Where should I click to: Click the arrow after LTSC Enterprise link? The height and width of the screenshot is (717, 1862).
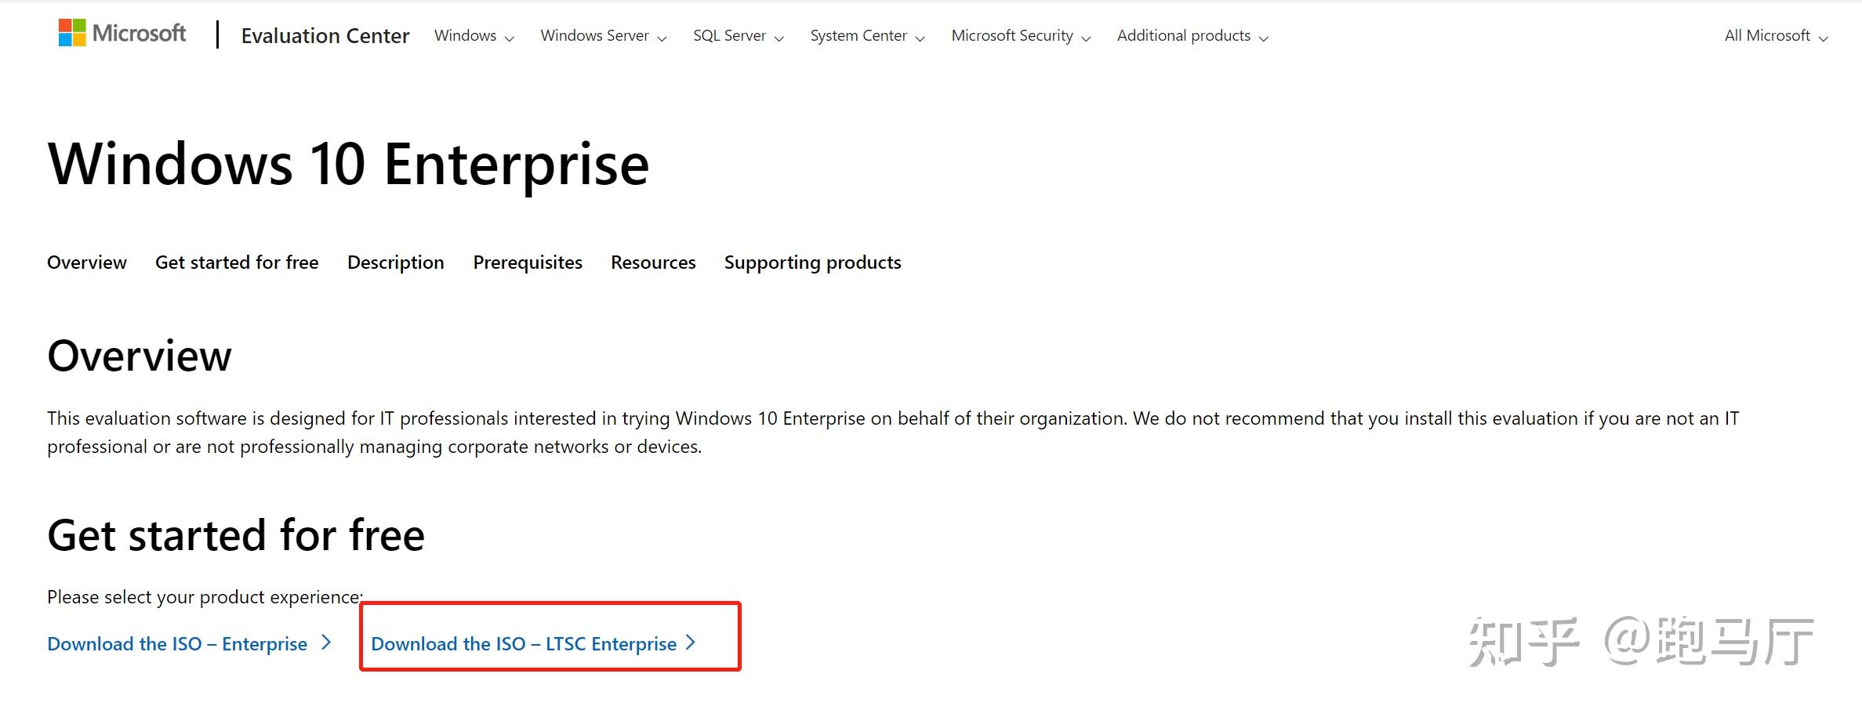(x=691, y=643)
